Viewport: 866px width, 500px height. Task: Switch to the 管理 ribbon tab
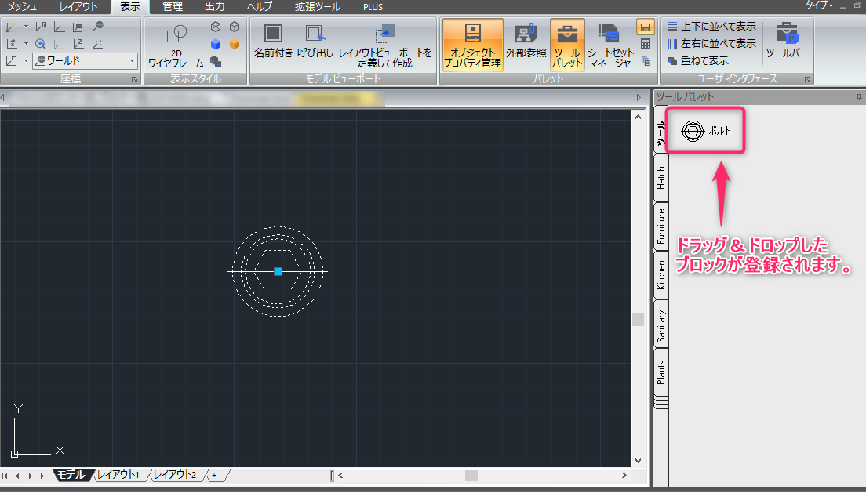click(x=173, y=7)
